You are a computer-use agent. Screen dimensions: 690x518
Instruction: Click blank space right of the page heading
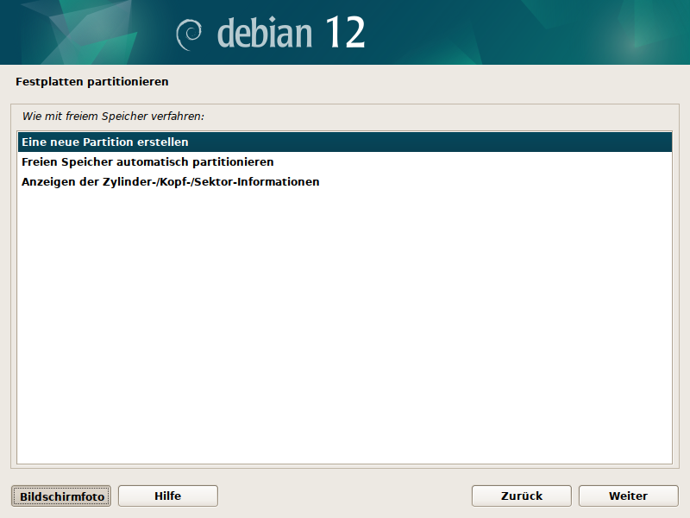431,82
